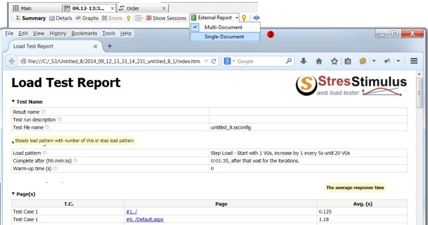Click help icon next to Result name

43,112
